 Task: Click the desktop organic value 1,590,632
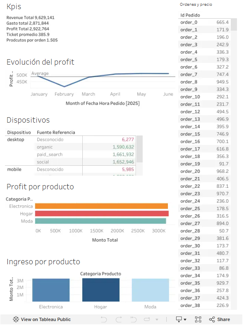123,147
